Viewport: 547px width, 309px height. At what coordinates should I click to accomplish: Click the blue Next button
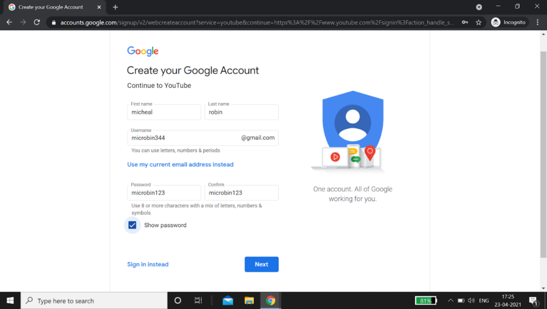click(262, 264)
